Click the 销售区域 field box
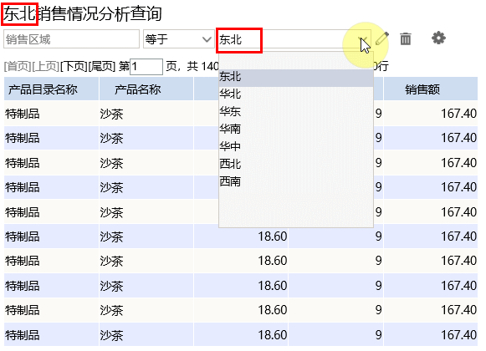This screenshot has width=486, height=351. pos(72,39)
